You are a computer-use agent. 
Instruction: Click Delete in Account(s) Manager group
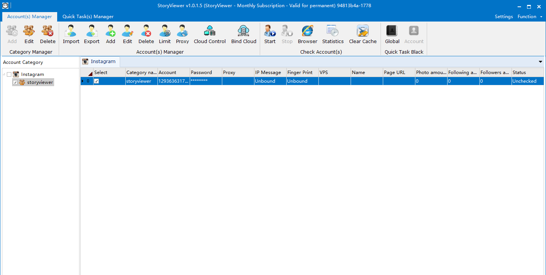[x=146, y=34]
